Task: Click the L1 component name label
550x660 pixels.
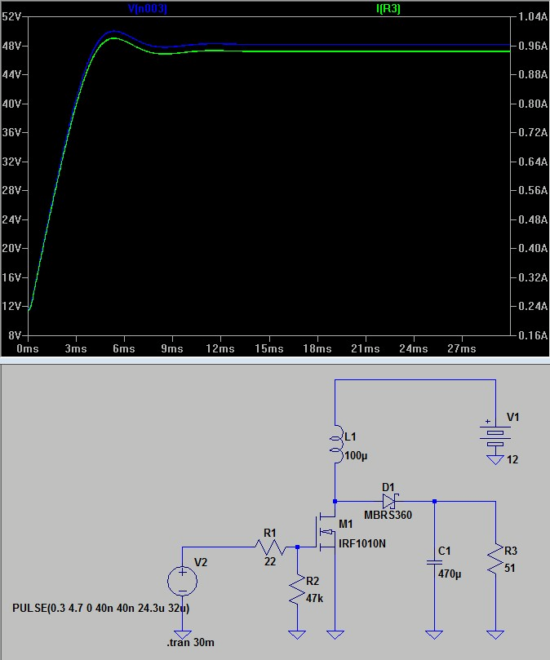Action: pyautogui.click(x=350, y=437)
